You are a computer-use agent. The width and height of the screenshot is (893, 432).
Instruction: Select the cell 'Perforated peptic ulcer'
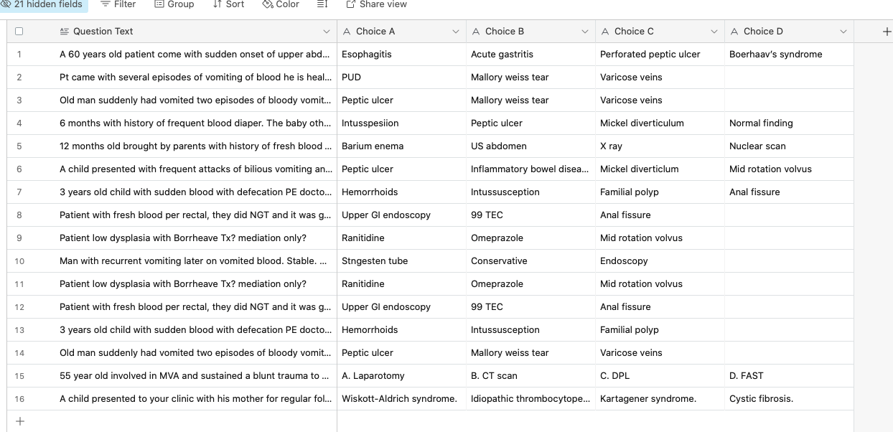(660, 55)
